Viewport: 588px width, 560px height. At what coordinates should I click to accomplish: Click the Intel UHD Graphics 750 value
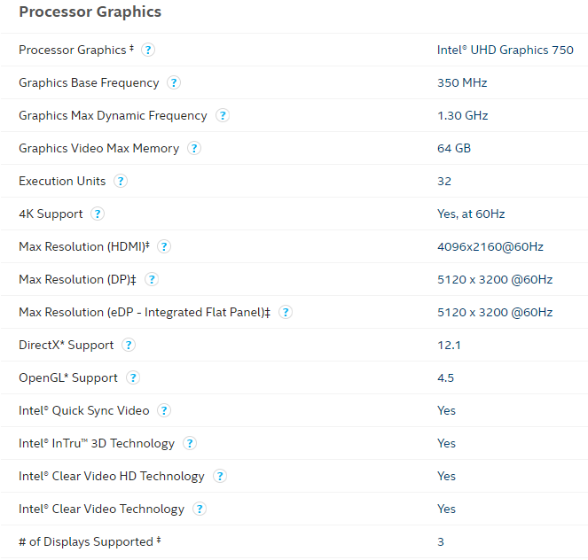505,50
